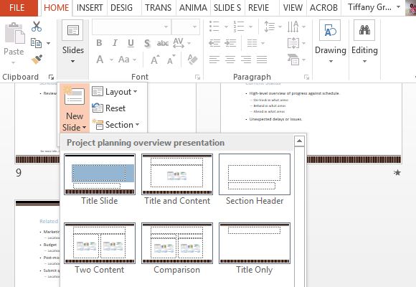416x287 pixels.
Task: Toggle Bold formatting button
Action: (99, 43)
